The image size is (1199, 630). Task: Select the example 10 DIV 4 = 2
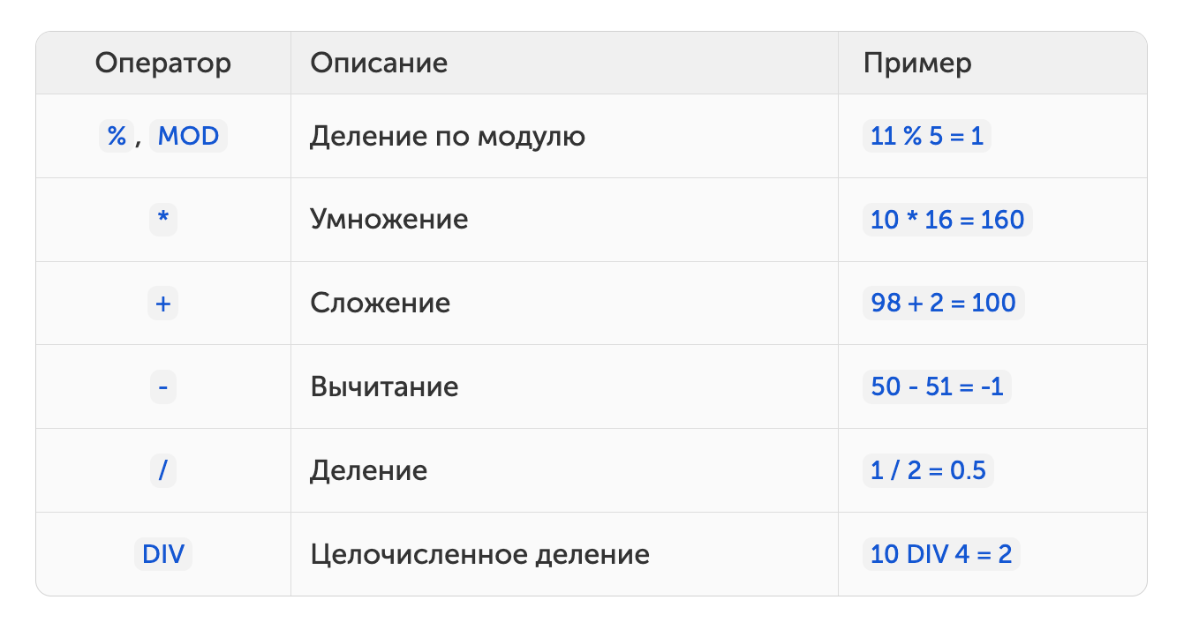pyautogui.click(x=941, y=555)
